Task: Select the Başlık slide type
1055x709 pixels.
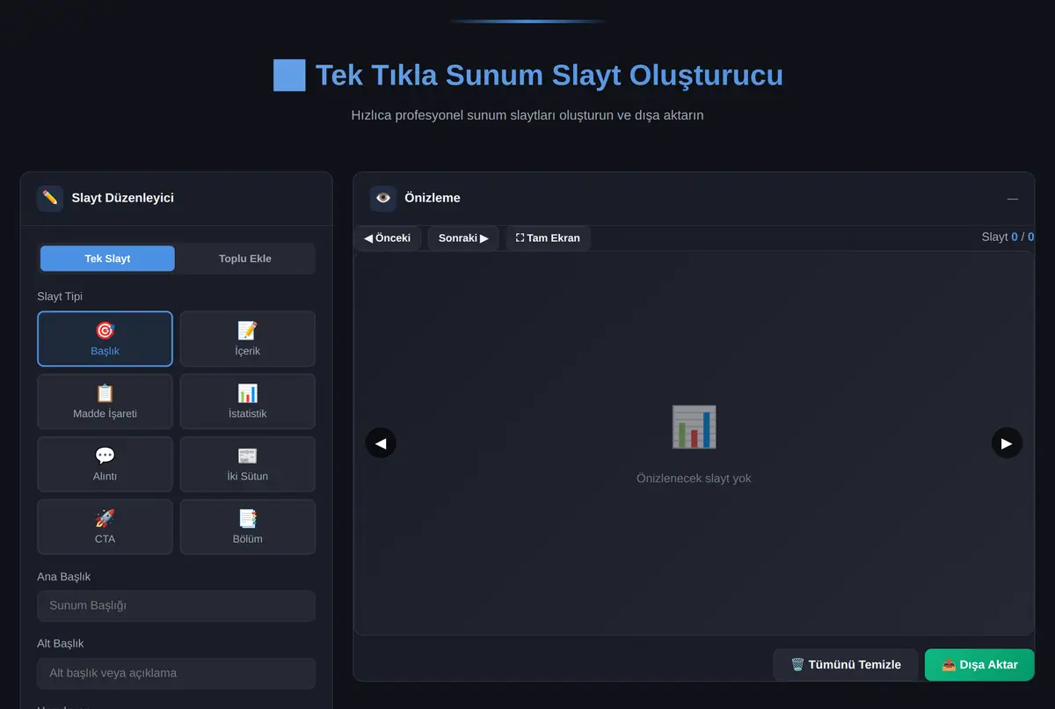Action: click(x=105, y=339)
